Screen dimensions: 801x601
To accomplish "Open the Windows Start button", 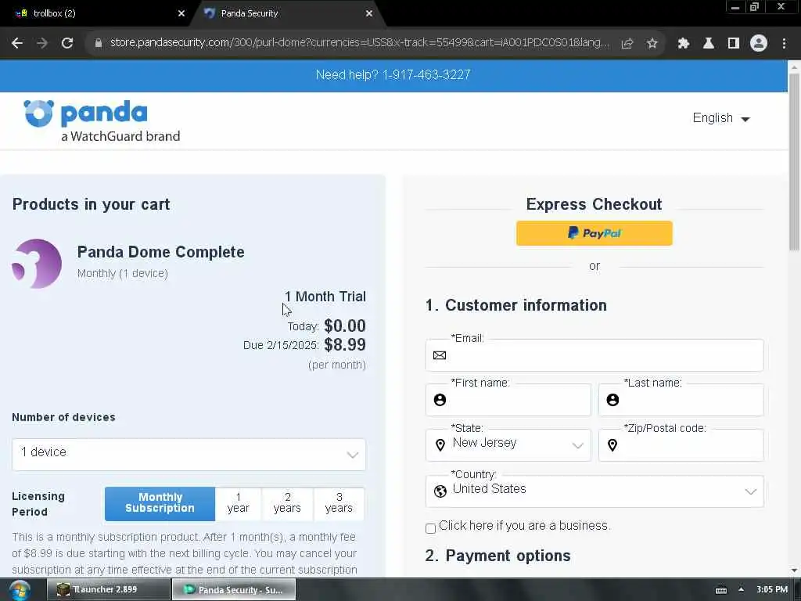I will pyautogui.click(x=20, y=590).
